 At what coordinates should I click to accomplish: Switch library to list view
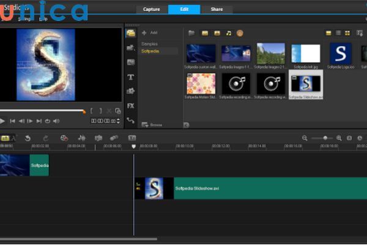click(x=338, y=33)
